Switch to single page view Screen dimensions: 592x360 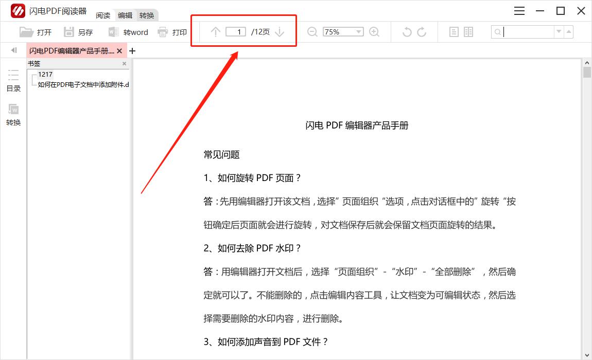pyautogui.click(x=454, y=32)
